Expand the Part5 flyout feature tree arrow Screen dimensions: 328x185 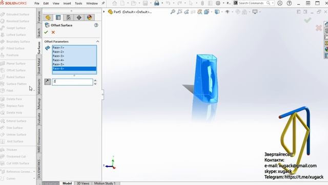(104, 12)
